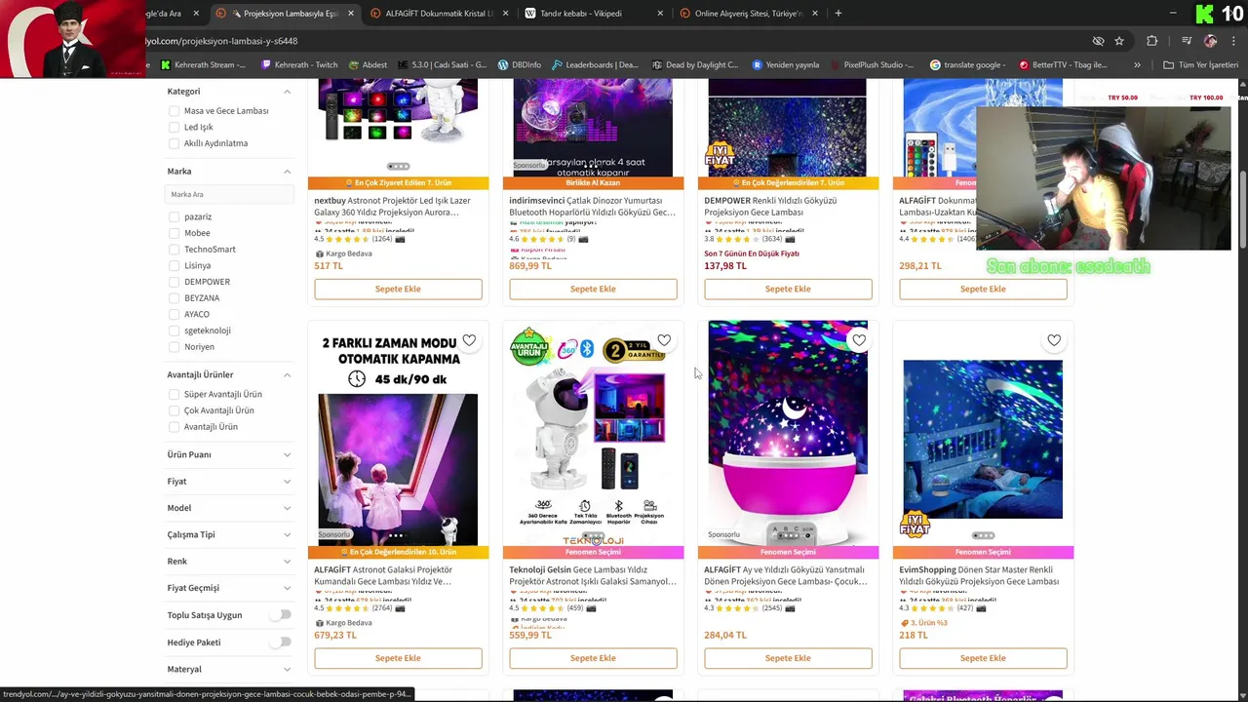Turn on the Hediye Paketi switch

point(281,643)
